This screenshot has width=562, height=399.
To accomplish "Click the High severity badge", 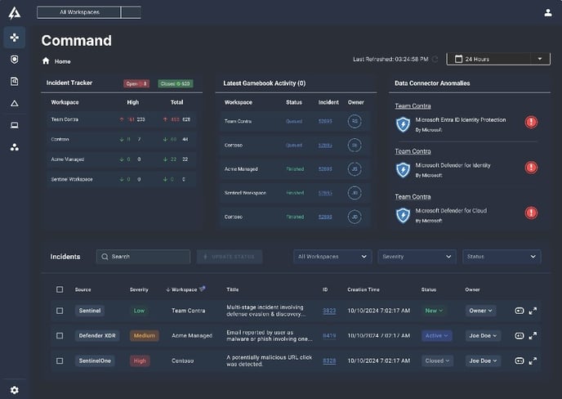I will (x=140, y=361).
